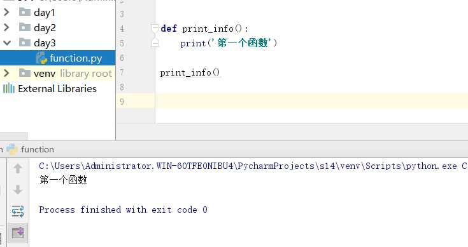Click the fold end marker on line 5
468x247 pixels.
[x=155, y=43]
